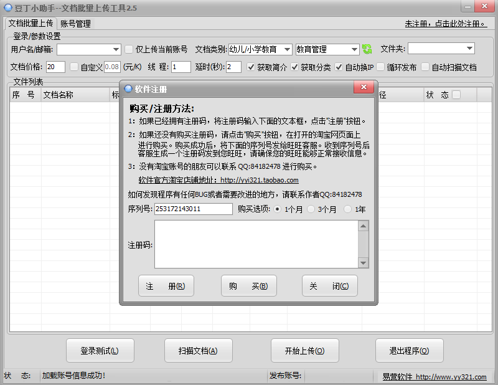The image size is (498, 385).
Task: Click 登录测试(L) button
Action: (100, 350)
